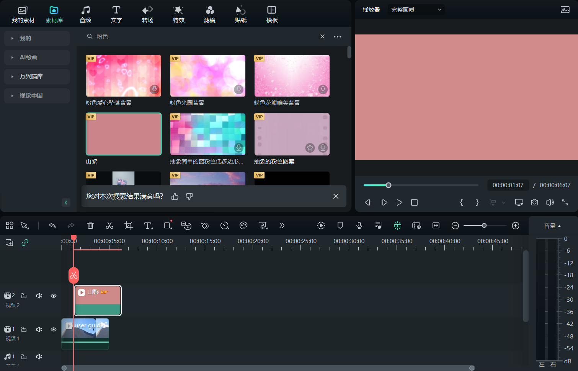This screenshot has height=371, width=578.
Task: Select the crop tool in timeline toolbar
Action: (x=129, y=226)
